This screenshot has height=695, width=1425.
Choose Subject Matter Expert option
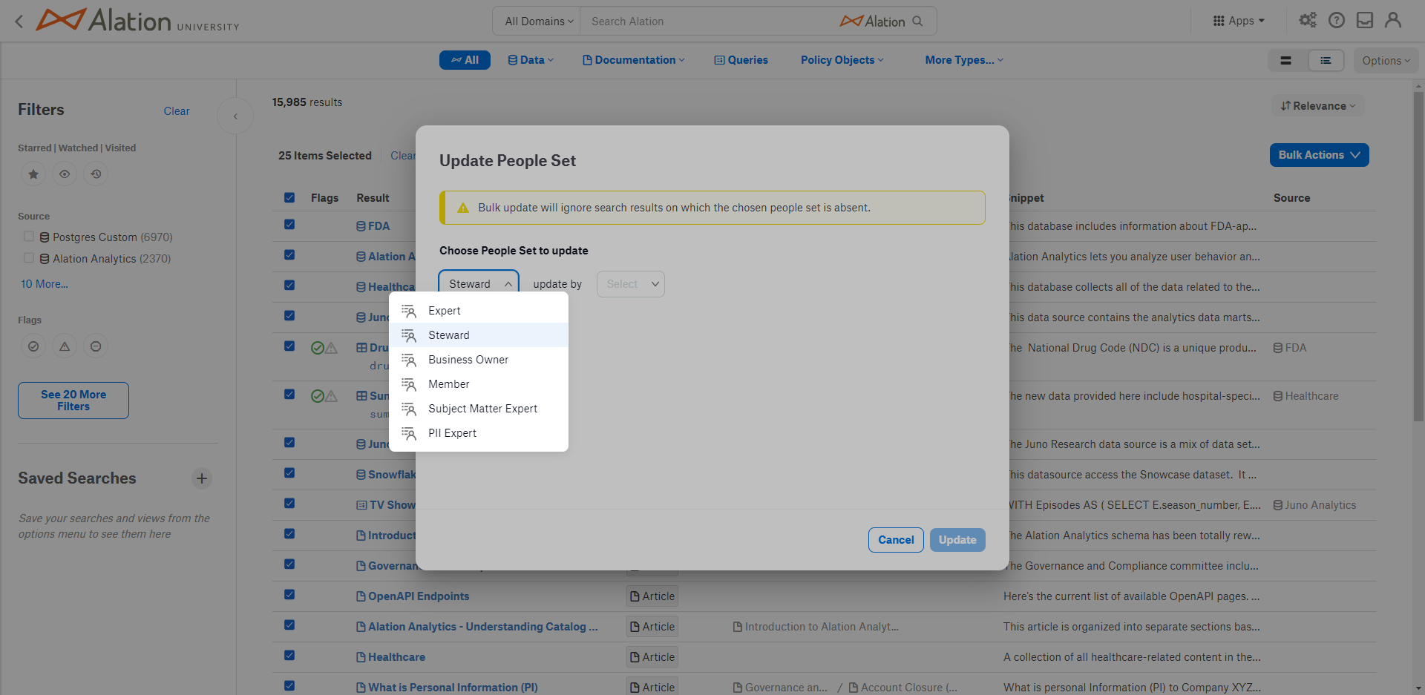479,409
